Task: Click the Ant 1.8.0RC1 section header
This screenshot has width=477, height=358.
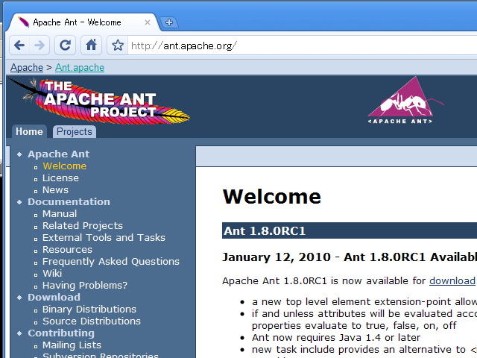Action: pyautogui.click(x=350, y=230)
